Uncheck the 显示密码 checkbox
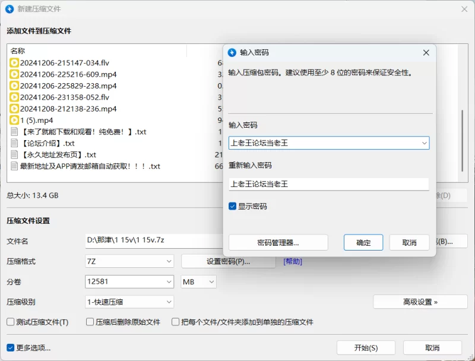The image size is (475, 361). click(x=232, y=206)
